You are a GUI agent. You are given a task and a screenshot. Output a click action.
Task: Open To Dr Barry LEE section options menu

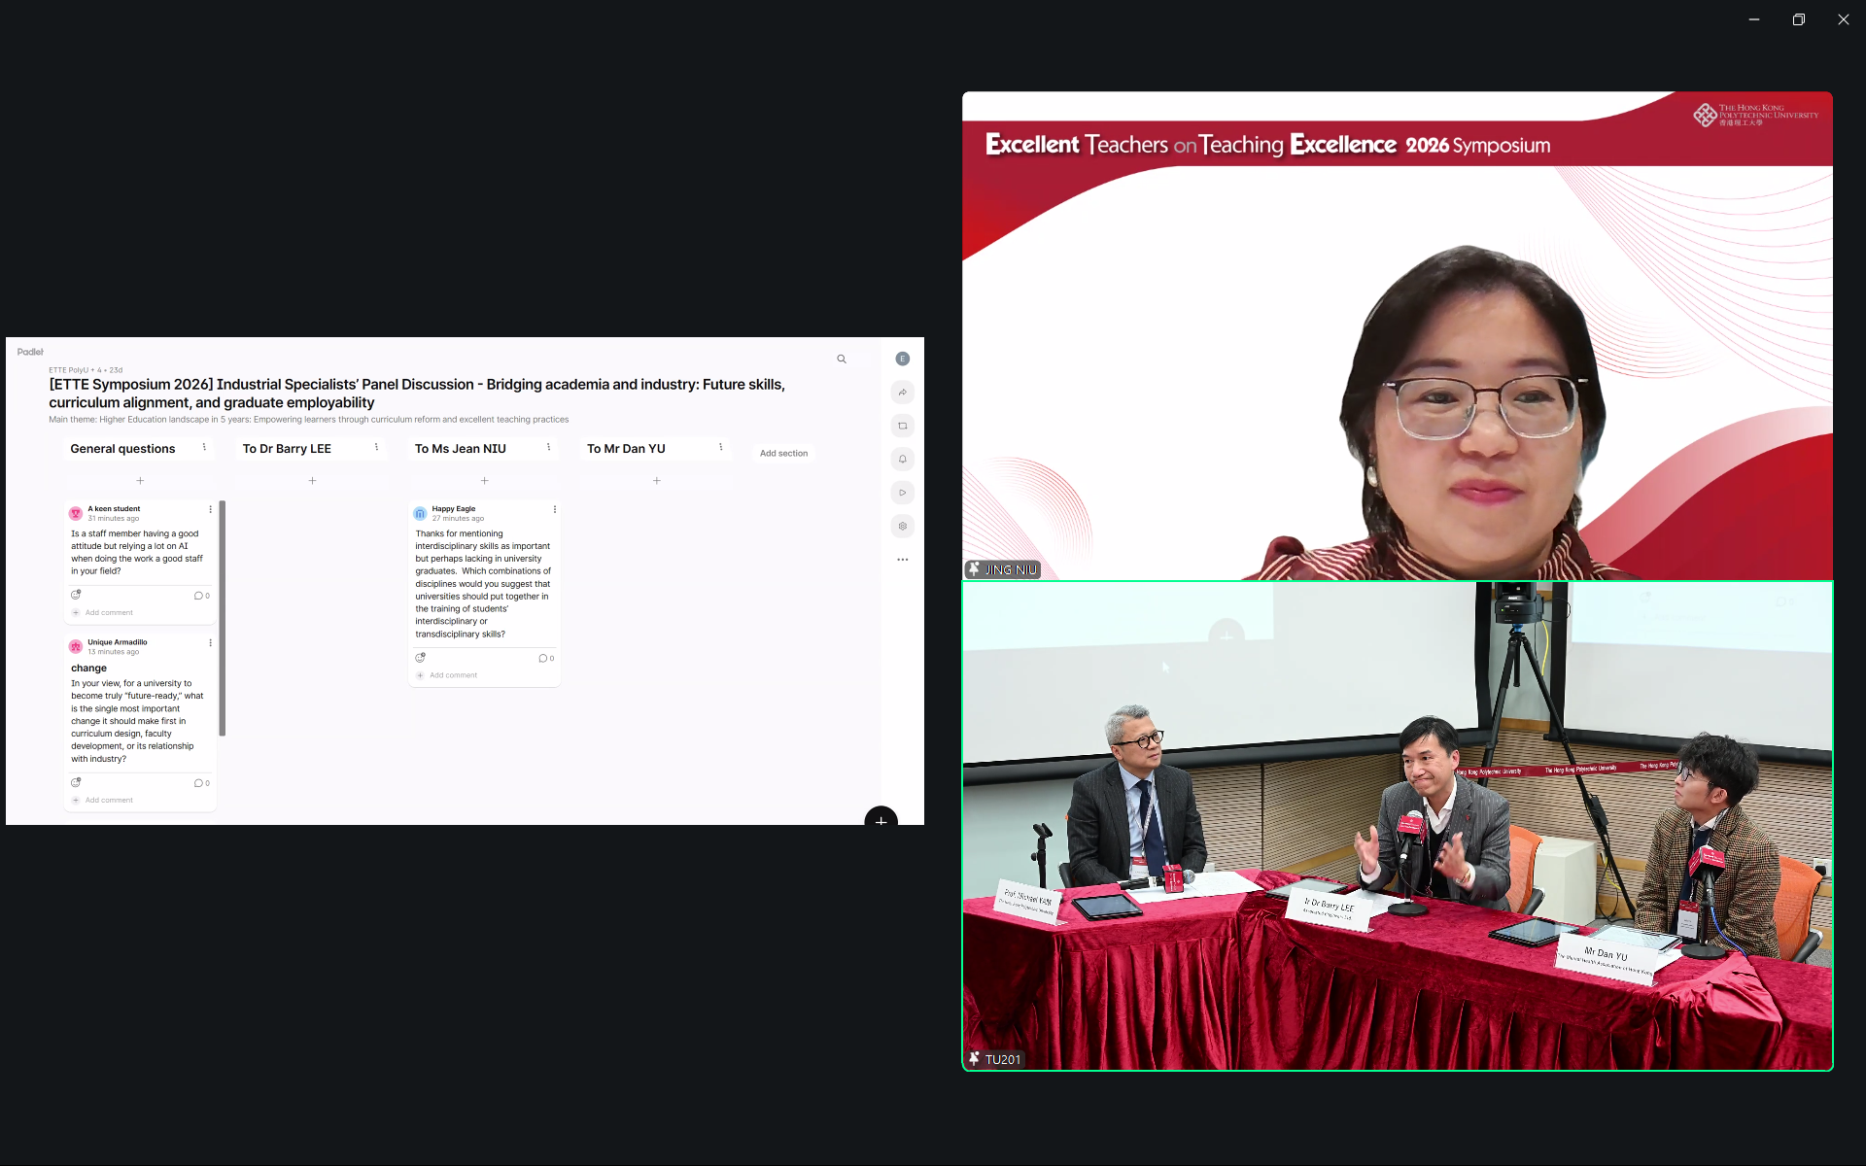coord(376,448)
